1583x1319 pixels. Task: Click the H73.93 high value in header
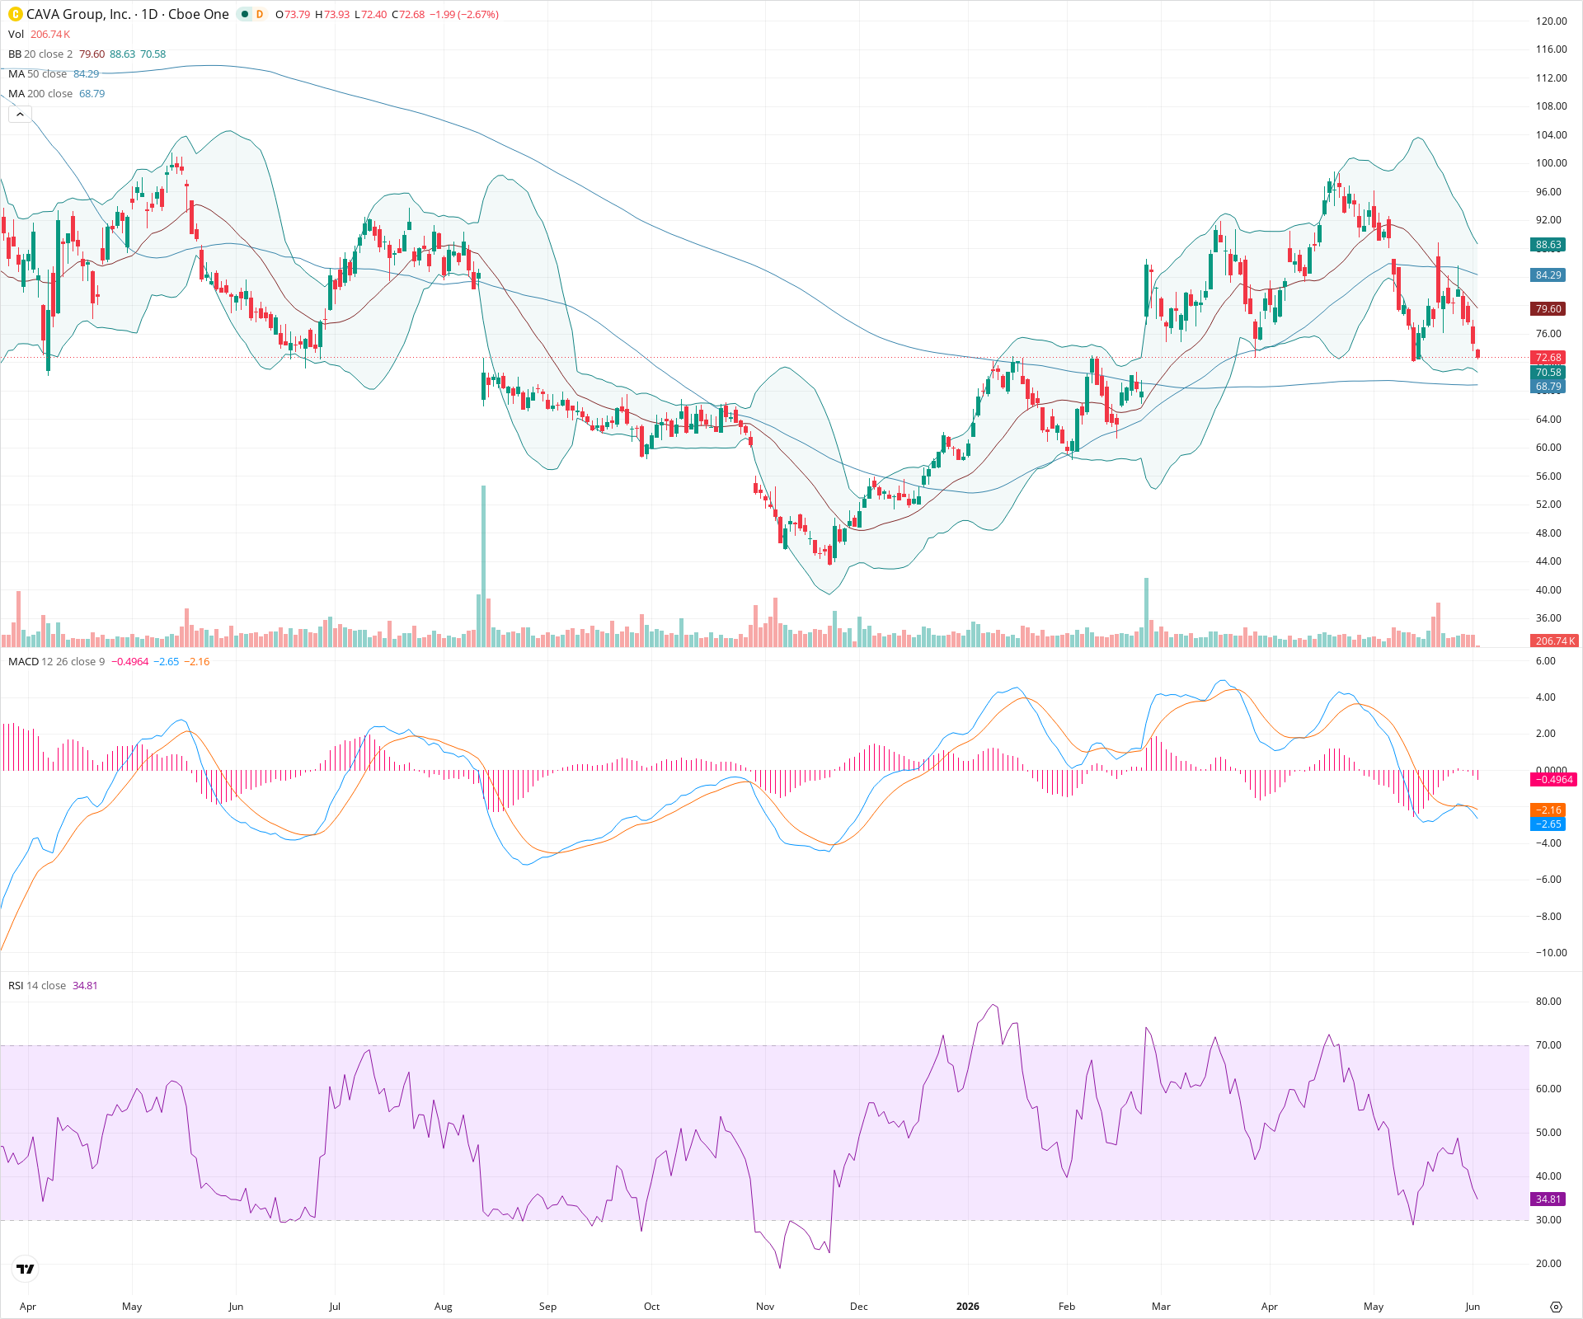(x=332, y=14)
